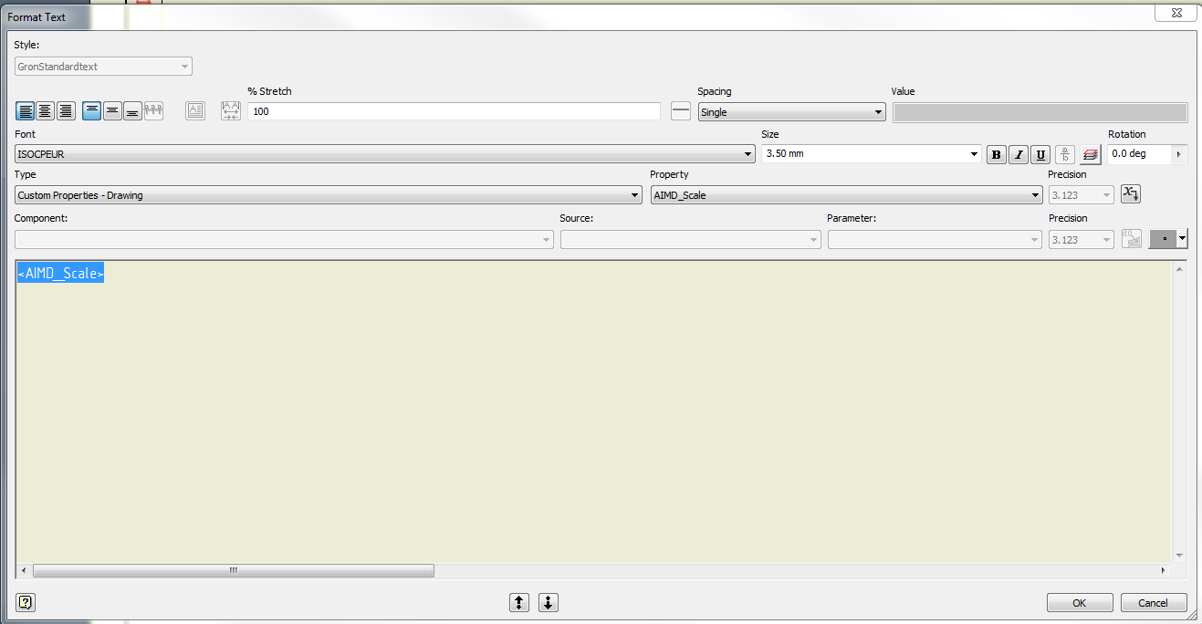Image resolution: width=1202 pixels, height=624 pixels.
Task: Dismiss dialog with Cancel button
Action: pos(1154,602)
